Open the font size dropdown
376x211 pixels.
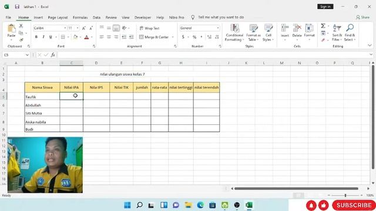click(78, 28)
